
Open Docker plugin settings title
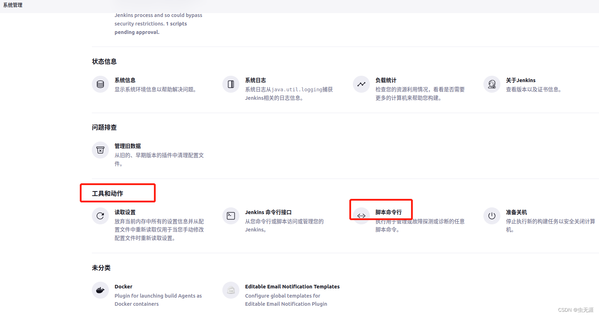123,287
